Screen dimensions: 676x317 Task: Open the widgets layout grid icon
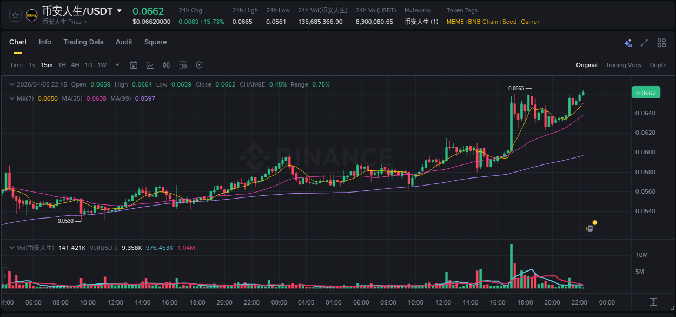pyautogui.click(x=661, y=42)
